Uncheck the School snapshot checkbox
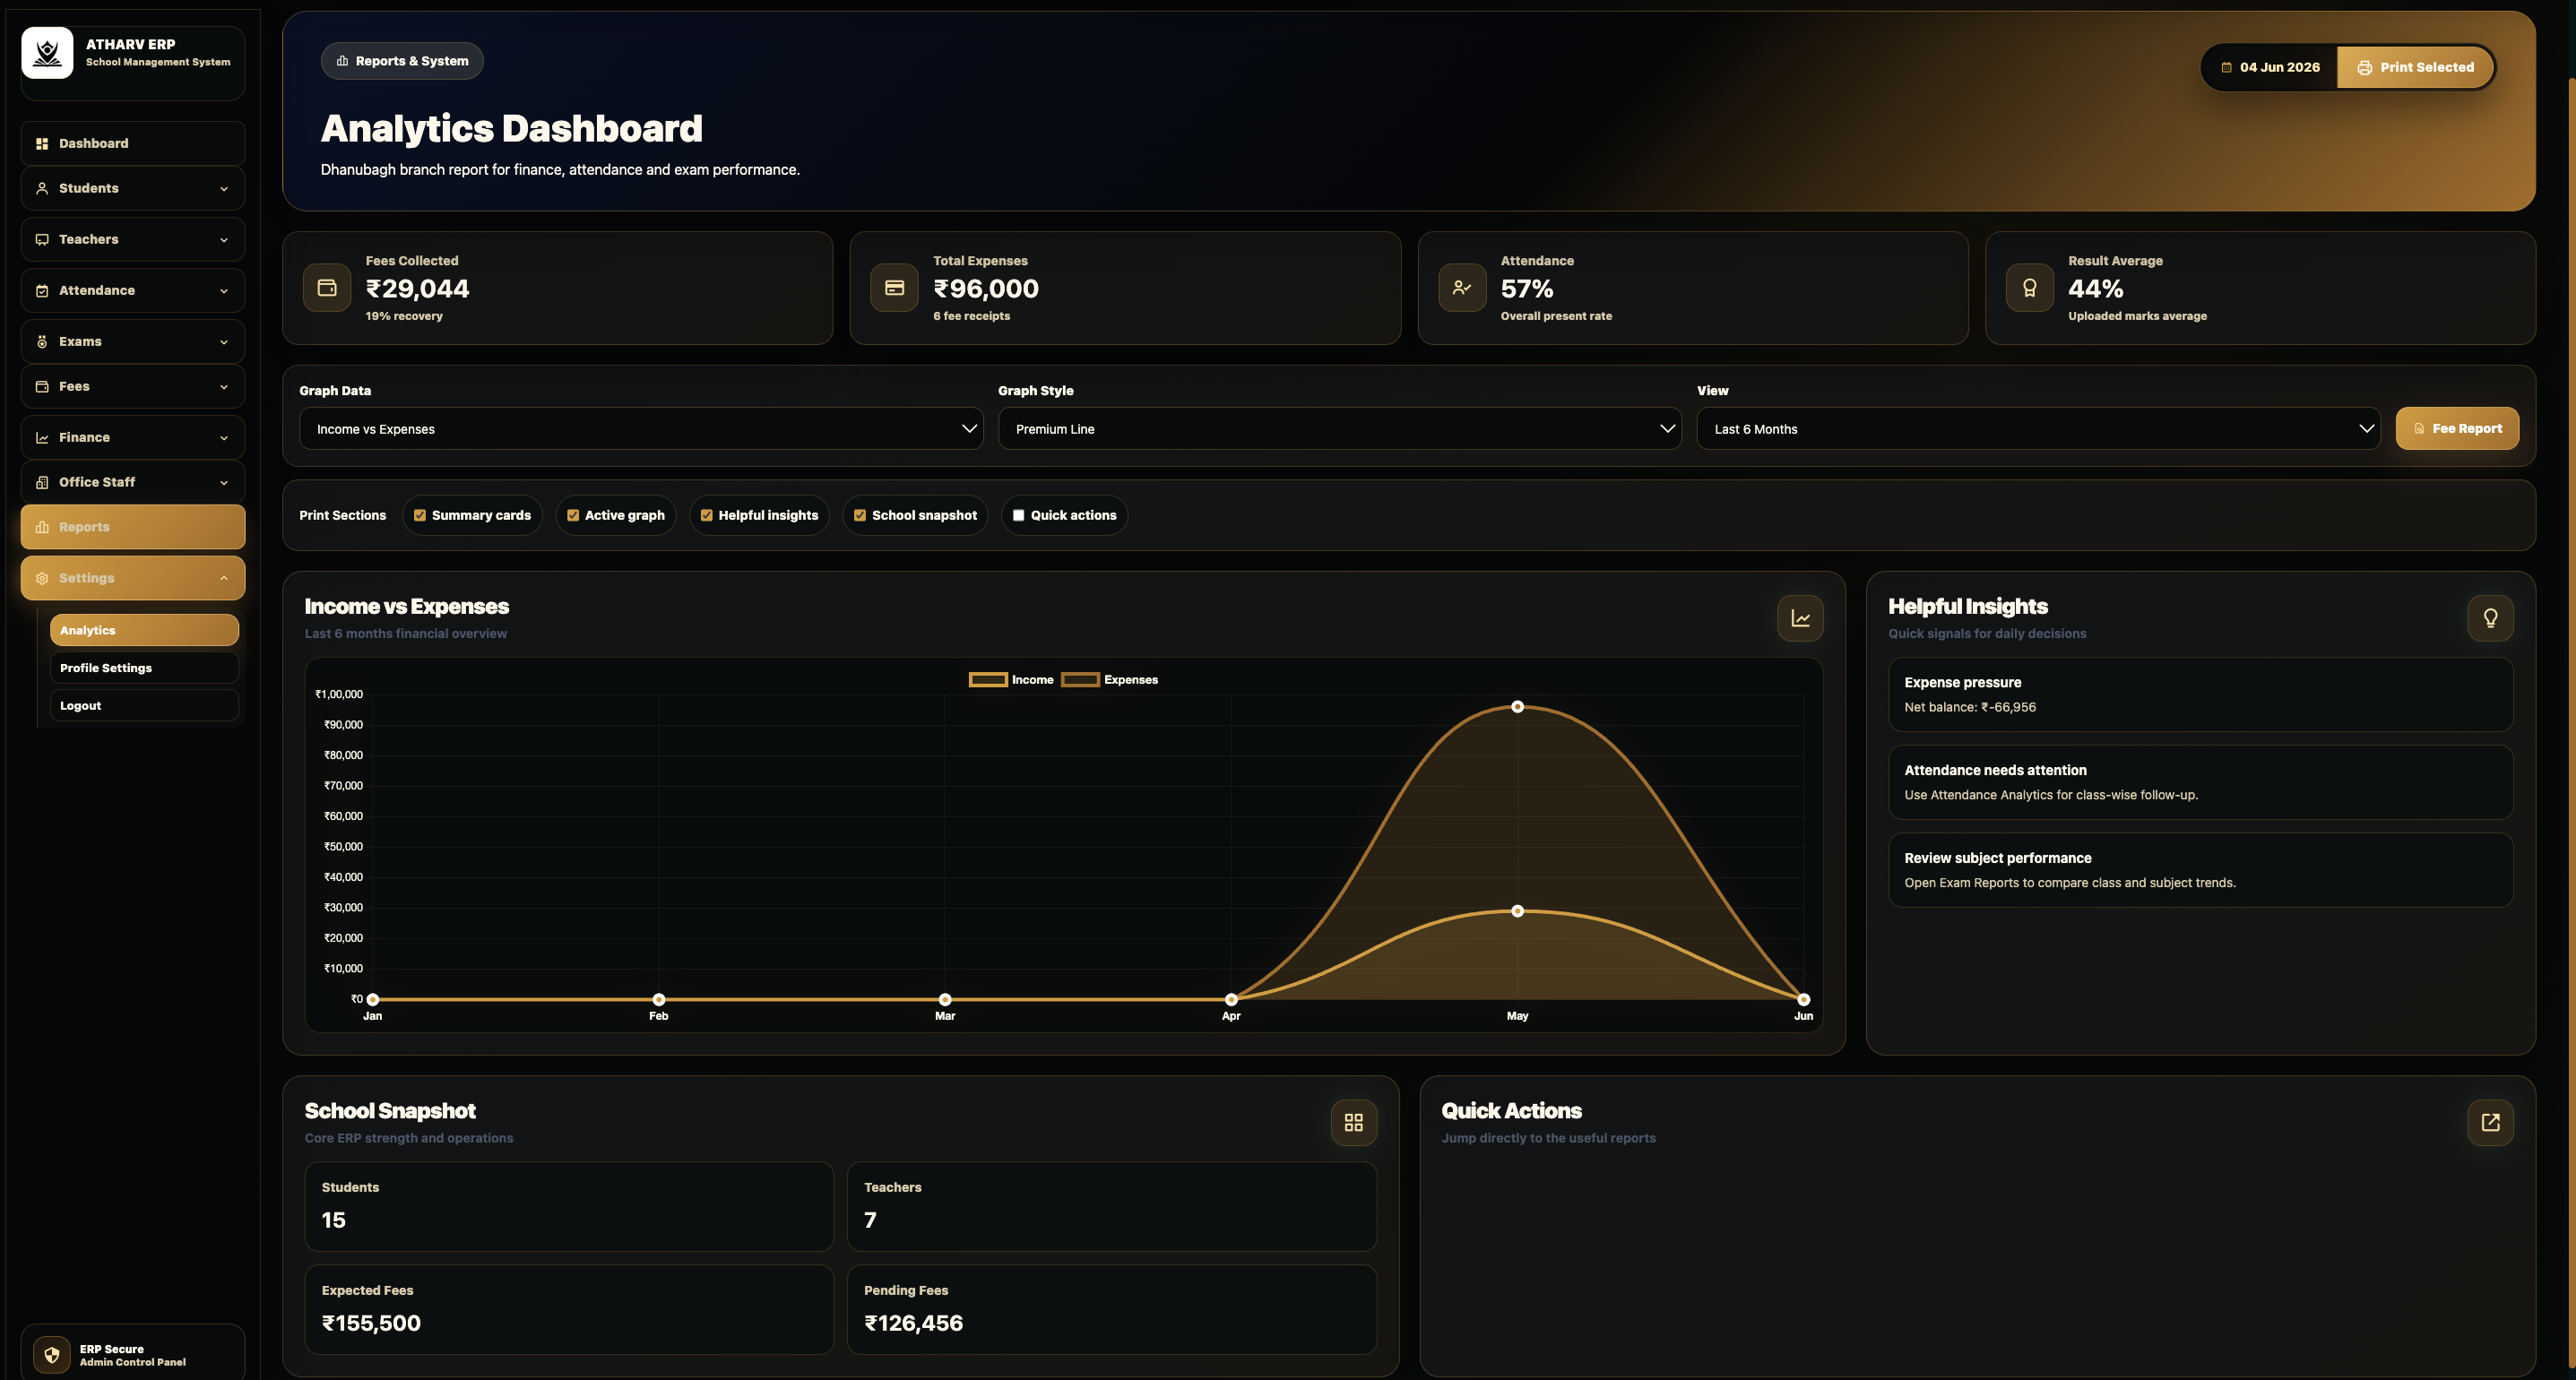 click(x=860, y=516)
